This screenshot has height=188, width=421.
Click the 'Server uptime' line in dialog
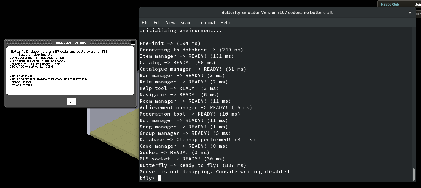pos(49,79)
